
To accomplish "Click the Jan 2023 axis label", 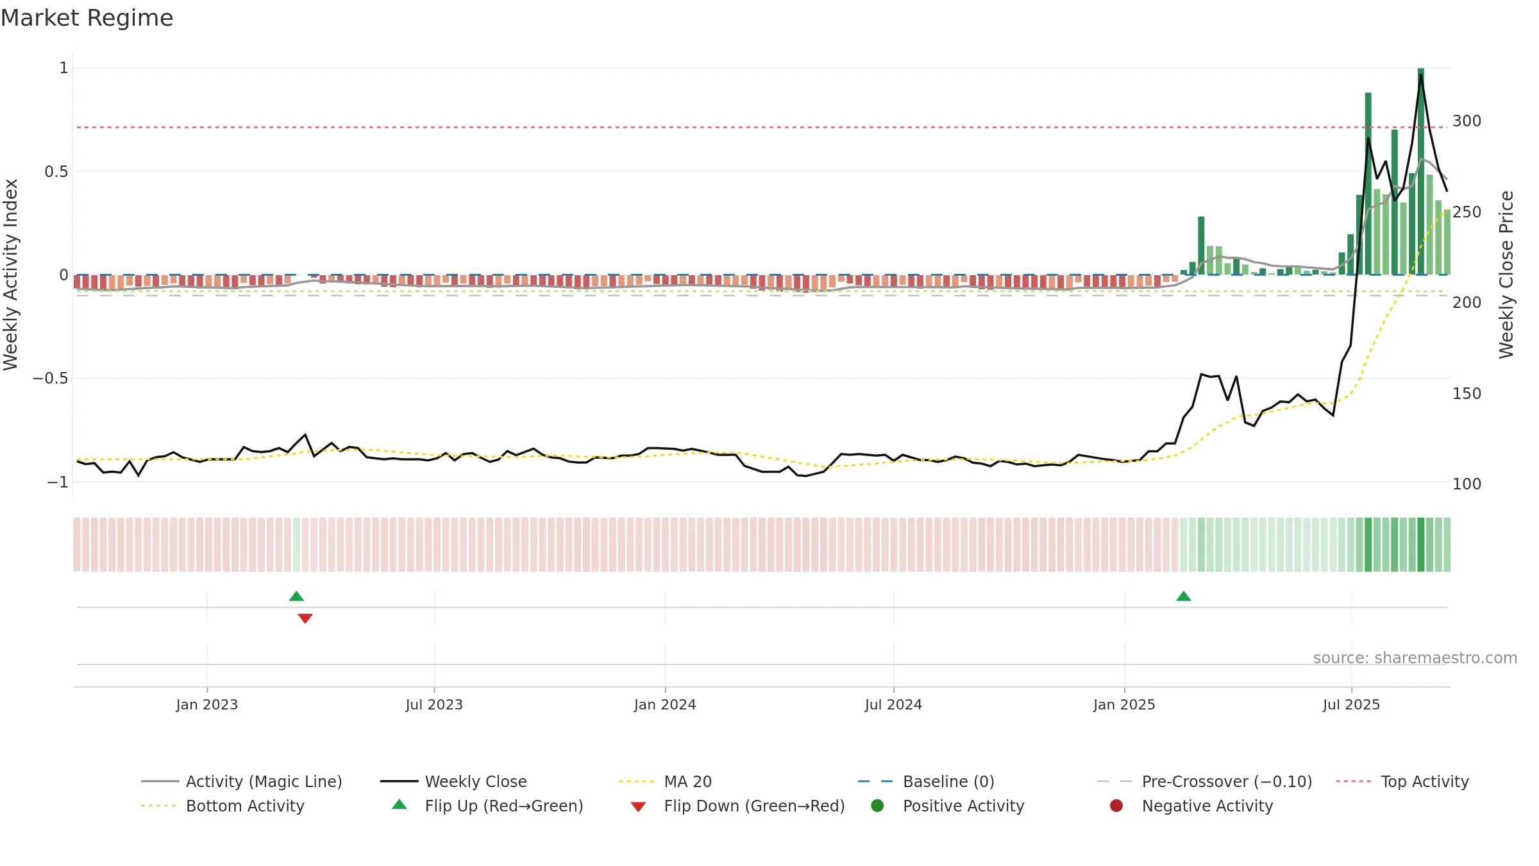I will coord(207,704).
